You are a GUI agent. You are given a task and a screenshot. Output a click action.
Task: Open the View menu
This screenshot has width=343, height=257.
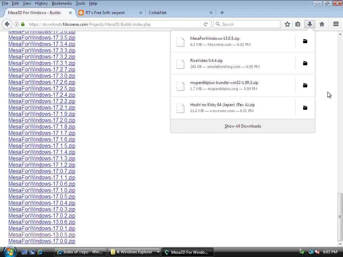coord(27,3)
